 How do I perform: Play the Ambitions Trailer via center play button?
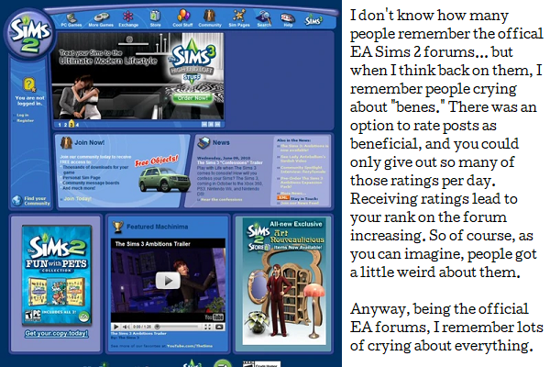(x=168, y=281)
